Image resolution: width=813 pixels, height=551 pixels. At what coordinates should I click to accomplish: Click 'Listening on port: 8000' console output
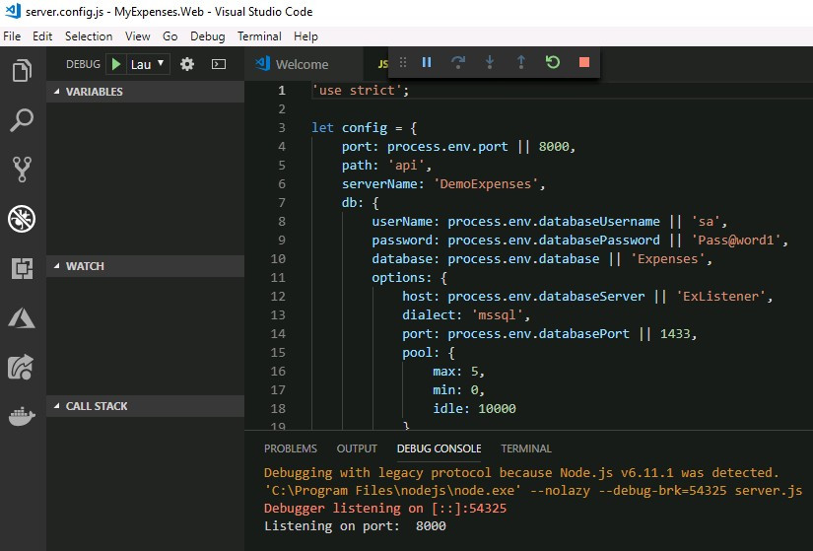355,525
